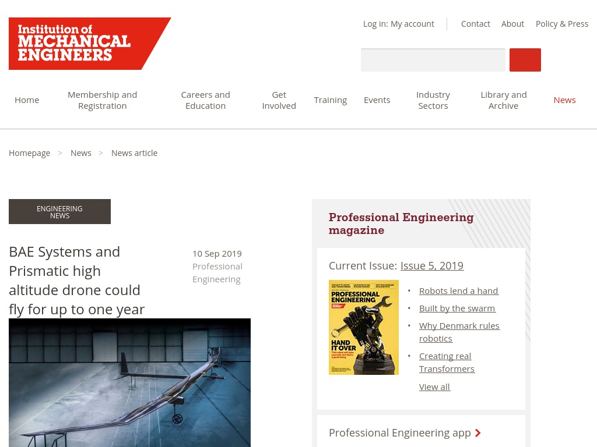
Task: Open the Library and Archive menu
Action: pyautogui.click(x=503, y=100)
